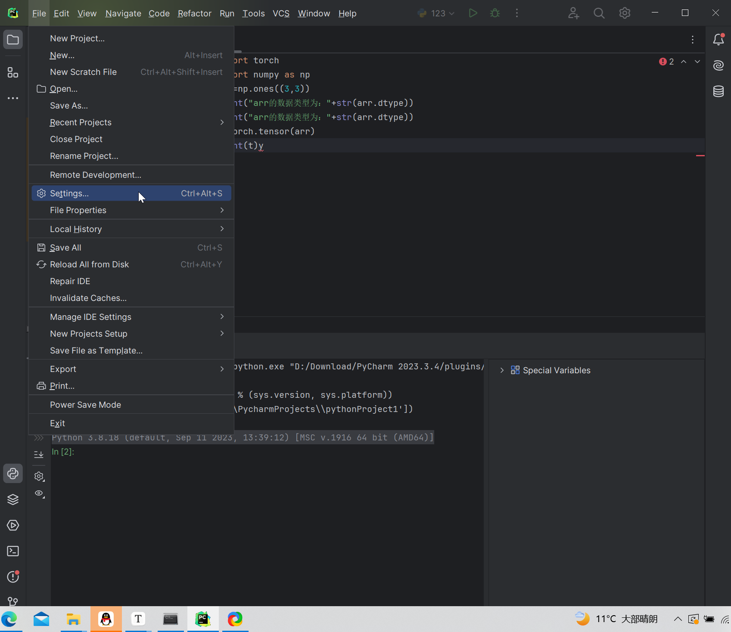Open File Explorer from the taskbar
The image size is (731, 632).
[x=74, y=619]
